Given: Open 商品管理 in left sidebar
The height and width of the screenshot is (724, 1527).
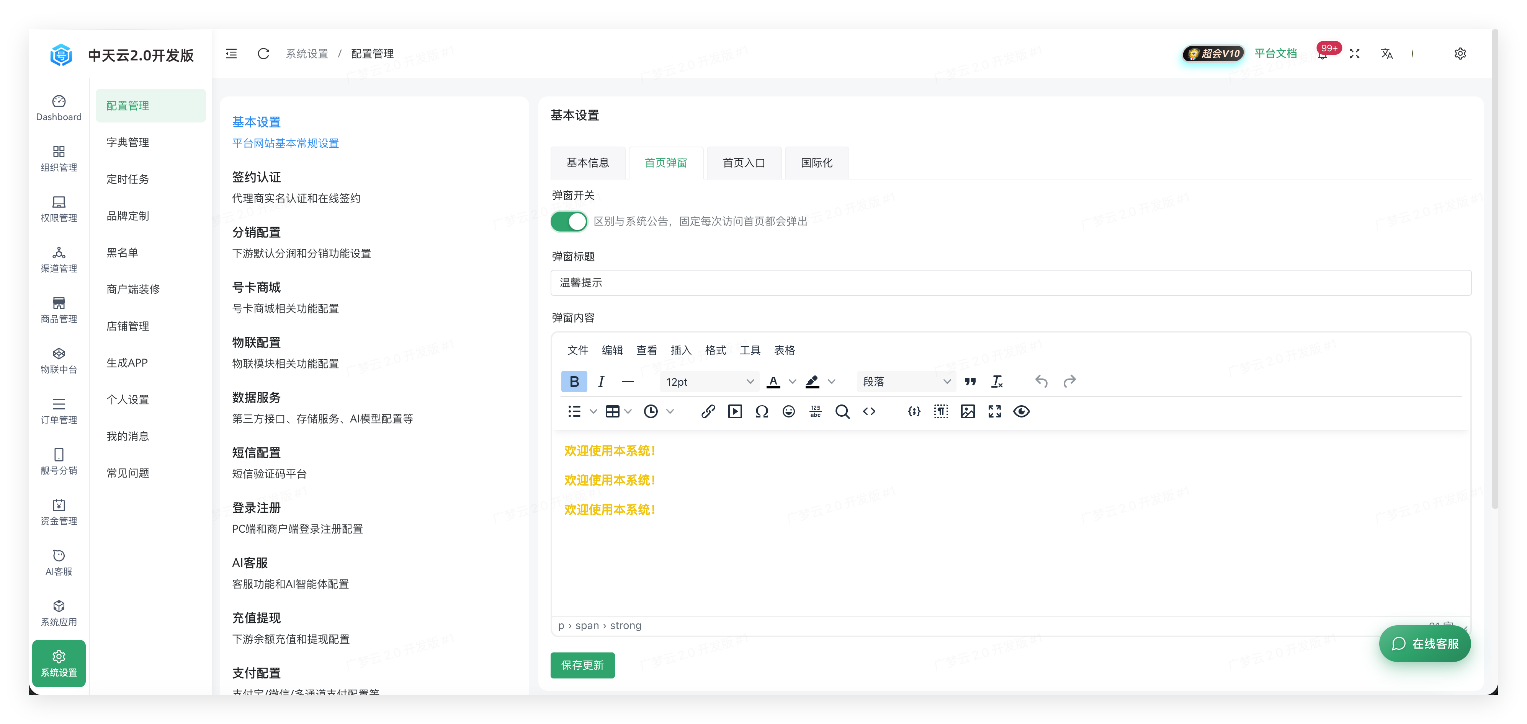Looking at the screenshot, I should coord(59,310).
